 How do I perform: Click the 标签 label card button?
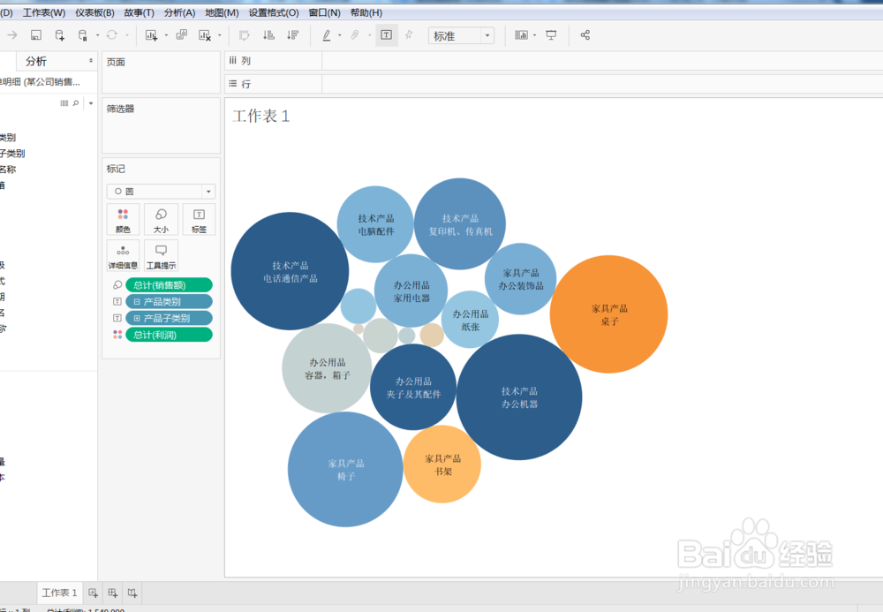pos(199,220)
